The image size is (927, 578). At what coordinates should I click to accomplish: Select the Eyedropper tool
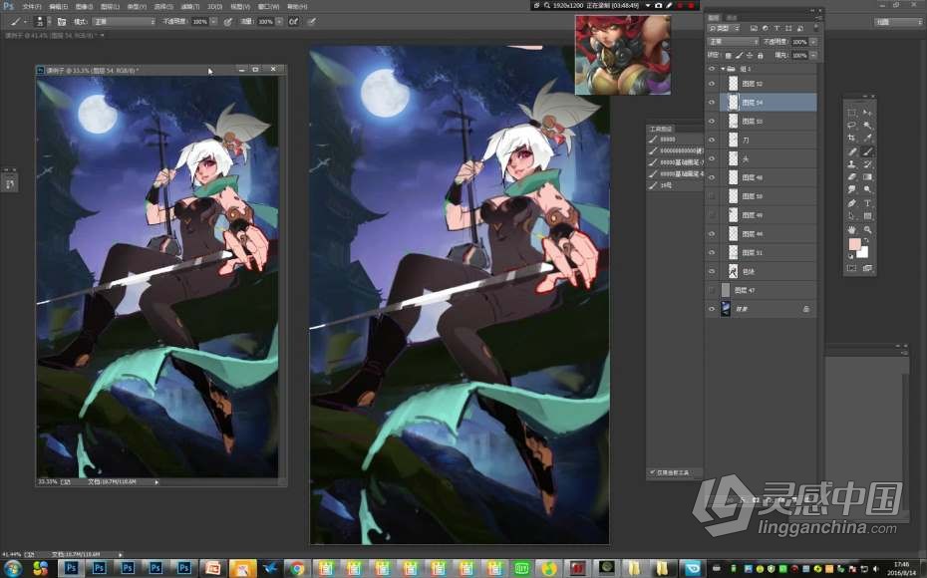coord(867,139)
